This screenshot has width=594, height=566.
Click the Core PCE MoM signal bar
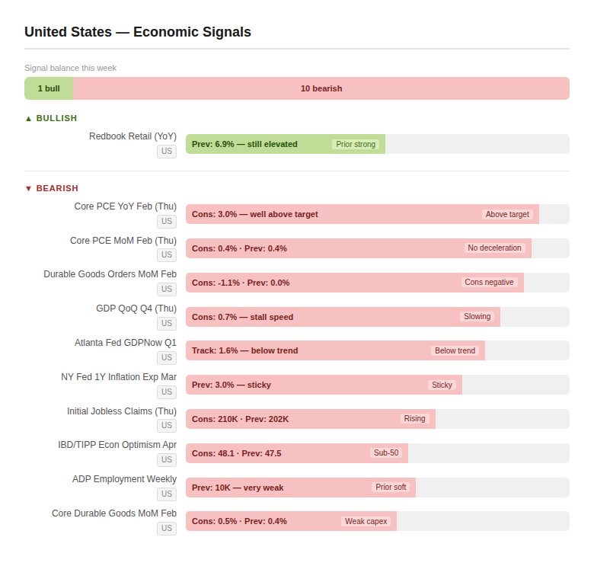tap(358, 248)
